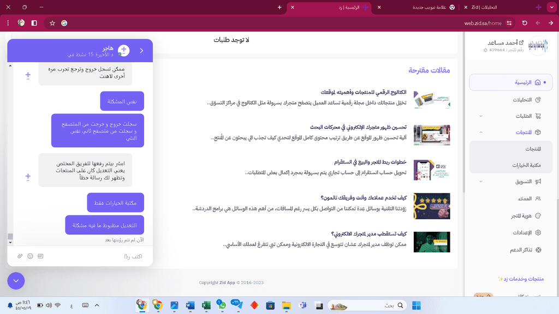Open GIF picker icon in chat
This screenshot has width=559, height=314.
(x=40, y=256)
